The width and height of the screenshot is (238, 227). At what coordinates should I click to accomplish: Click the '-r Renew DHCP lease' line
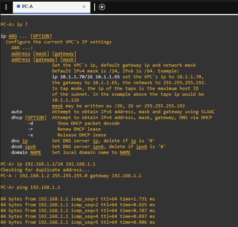pyautogui.click(x=64, y=129)
